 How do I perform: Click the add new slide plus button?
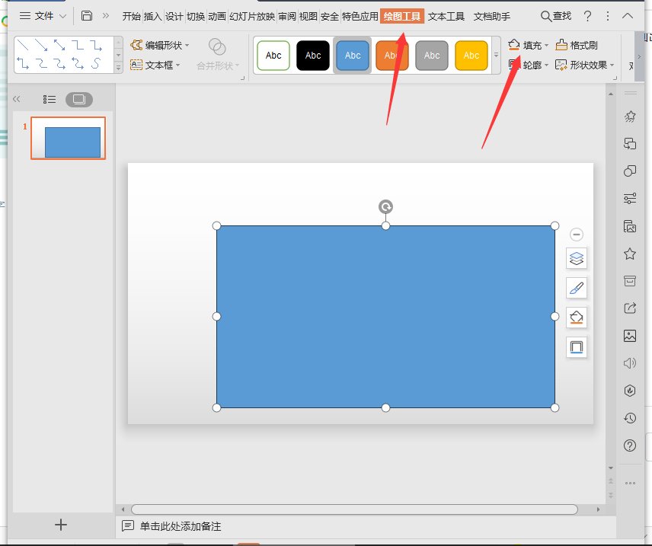tap(62, 525)
